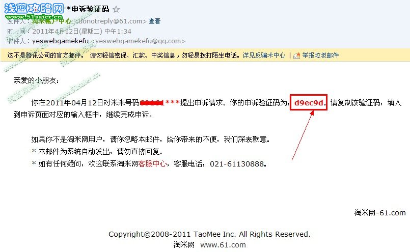
Task: Click the yellow Tencent warning notice text
Action: (x=124, y=55)
